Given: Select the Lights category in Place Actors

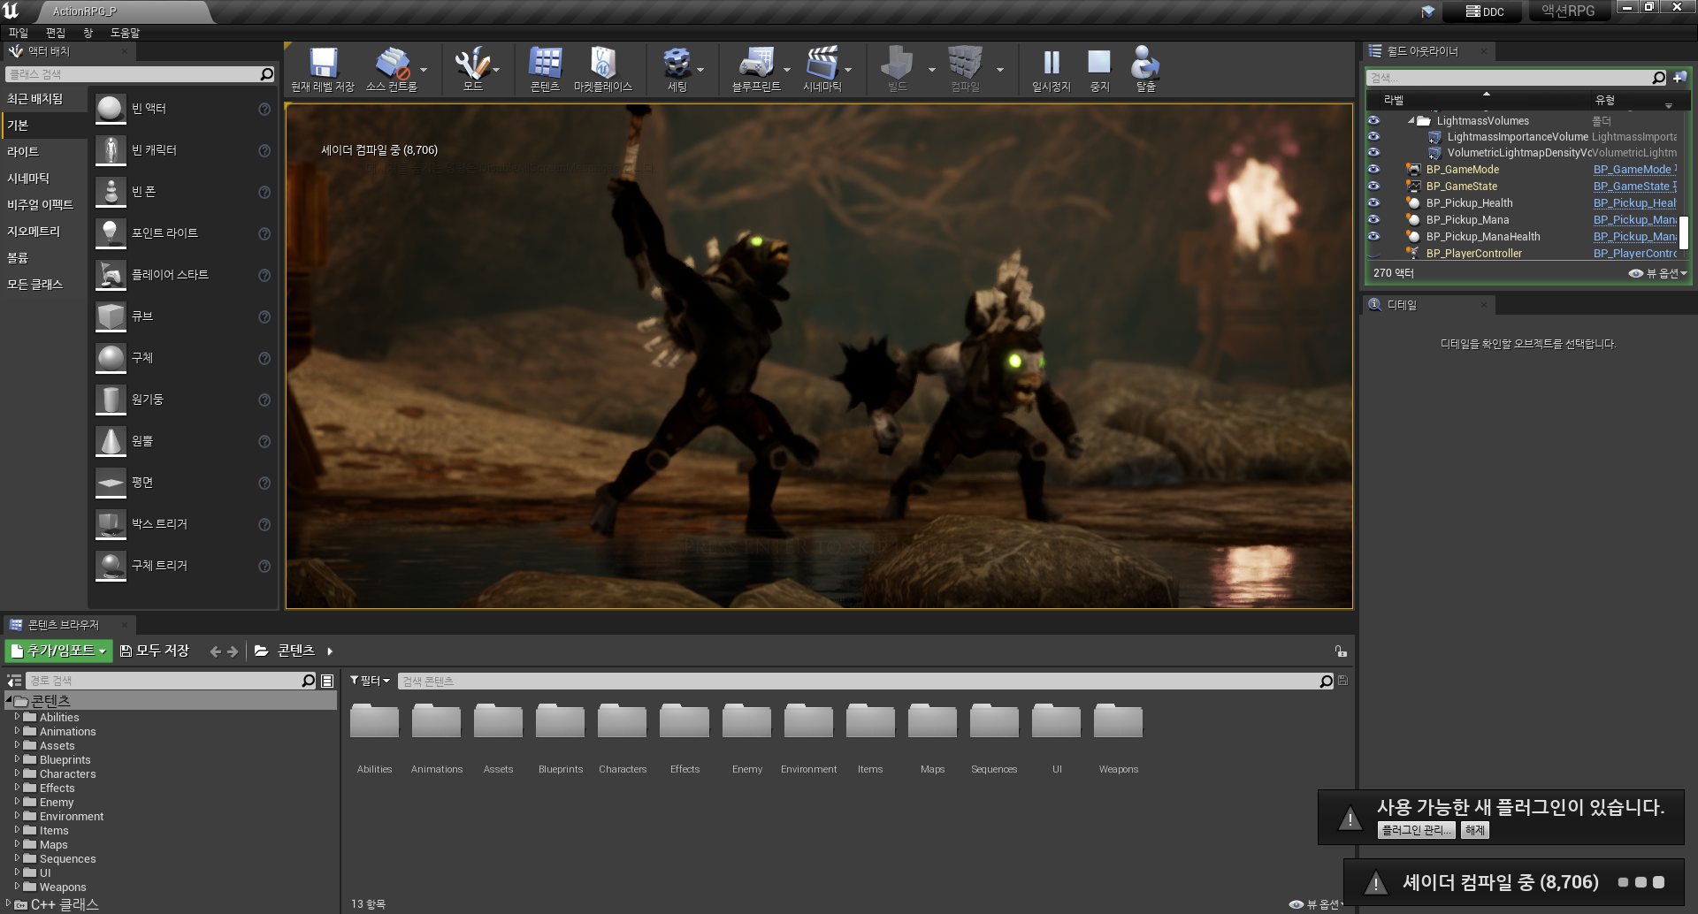Looking at the screenshot, I should point(23,152).
